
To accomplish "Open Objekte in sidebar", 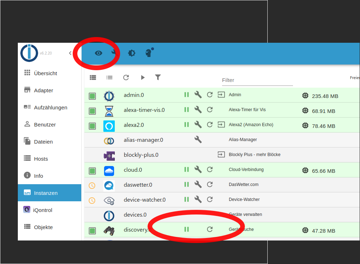I will click(x=50, y=227).
